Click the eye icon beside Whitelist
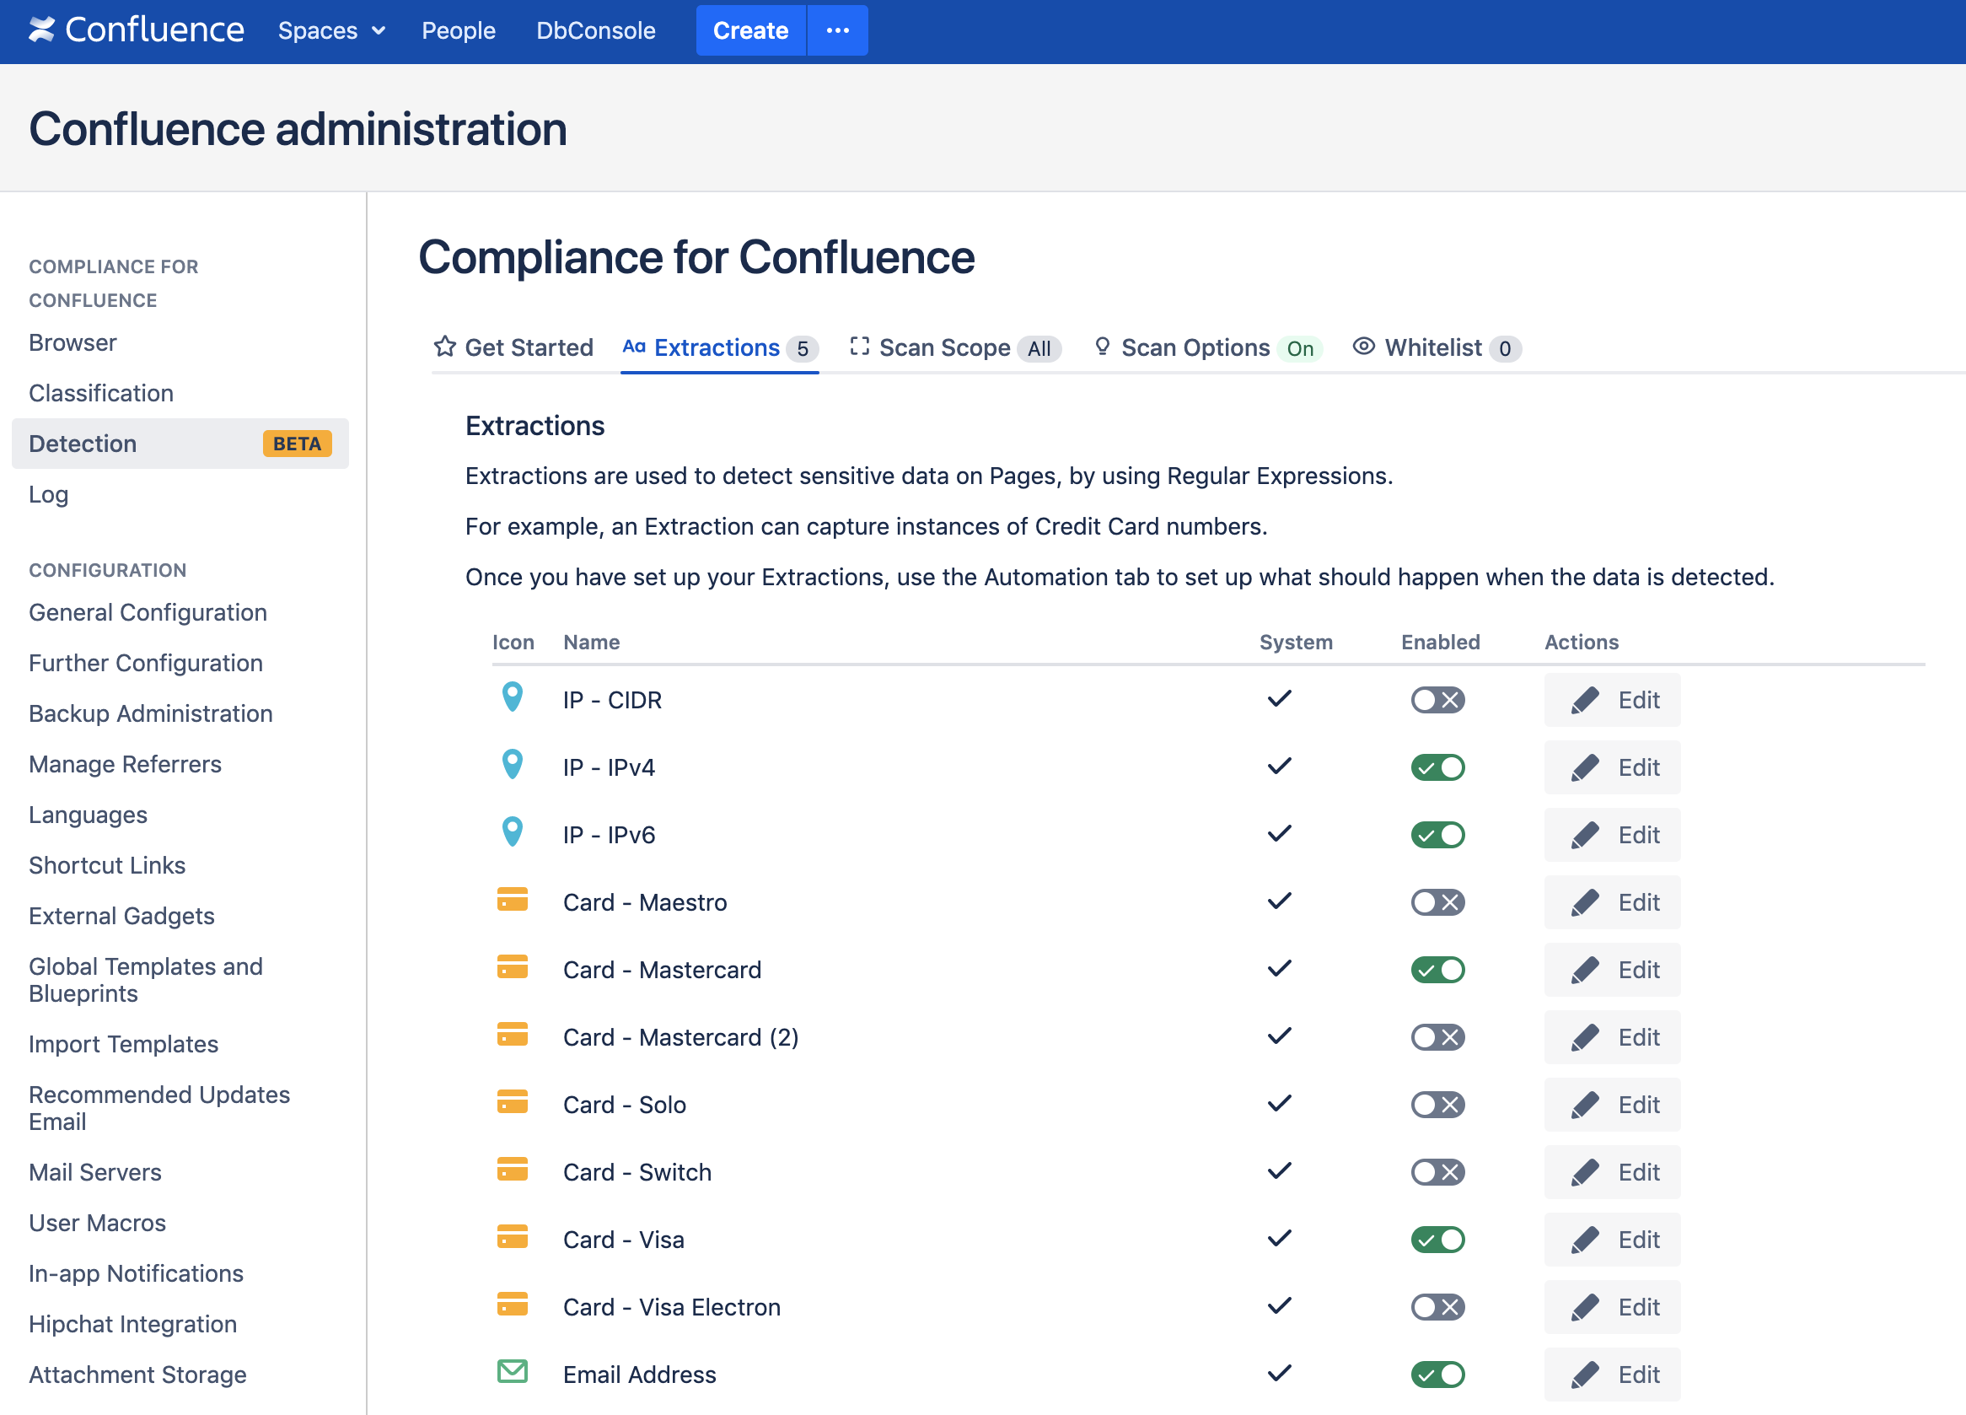 tap(1363, 347)
